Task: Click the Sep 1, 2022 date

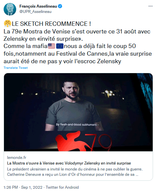Action: point(32,187)
